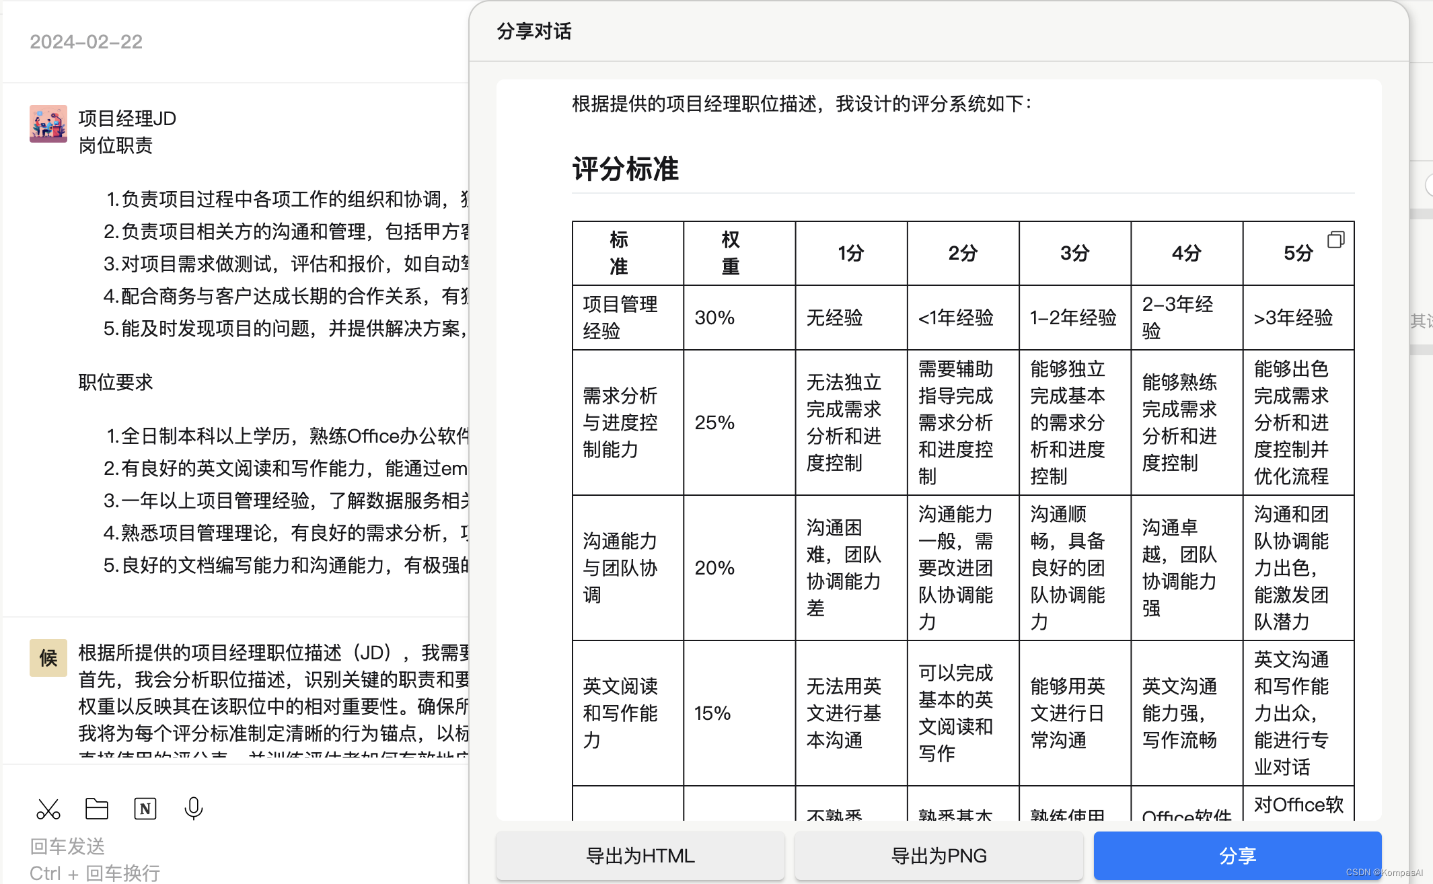Activate the microphone voice input icon
The width and height of the screenshot is (1433, 884).
194,809
